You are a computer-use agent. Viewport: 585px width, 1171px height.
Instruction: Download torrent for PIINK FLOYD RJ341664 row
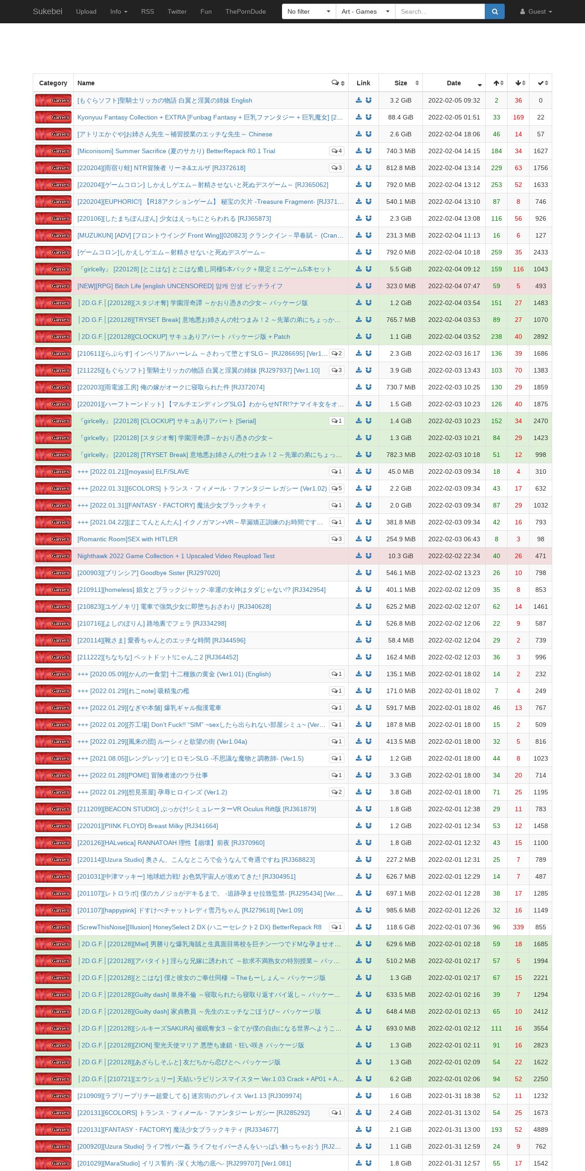coord(359,826)
